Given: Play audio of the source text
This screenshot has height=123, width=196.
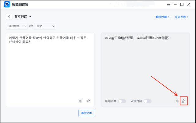Looking at the screenshot, I should pyautogui.click(x=81, y=101).
